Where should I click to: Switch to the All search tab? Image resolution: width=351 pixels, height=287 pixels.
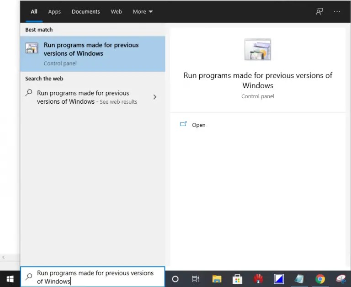pyautogui.click(x=34, y=11)
